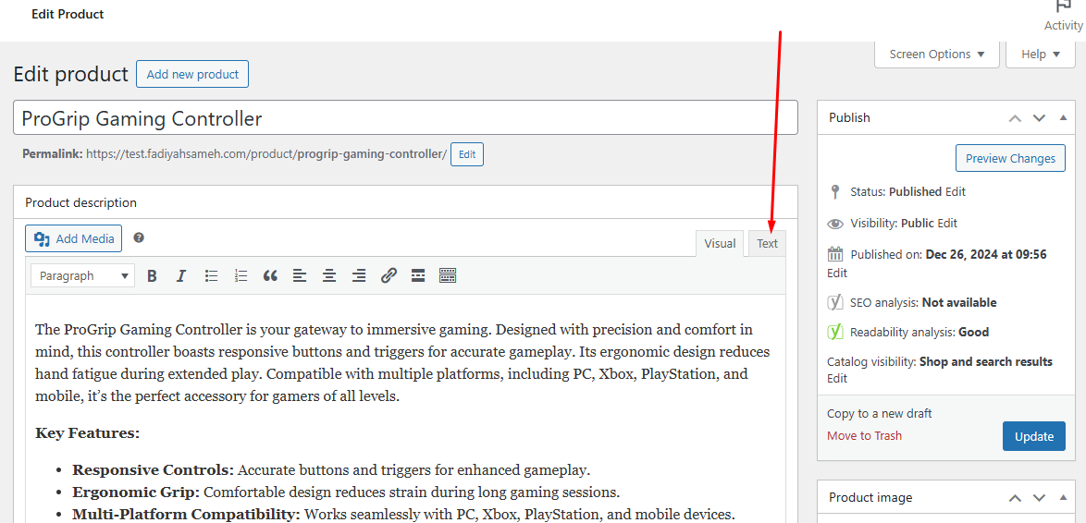The image size is (1086, 523).
Task: Toggle the editor toolbar (kitchen sink)
Action: coord(448,276)
